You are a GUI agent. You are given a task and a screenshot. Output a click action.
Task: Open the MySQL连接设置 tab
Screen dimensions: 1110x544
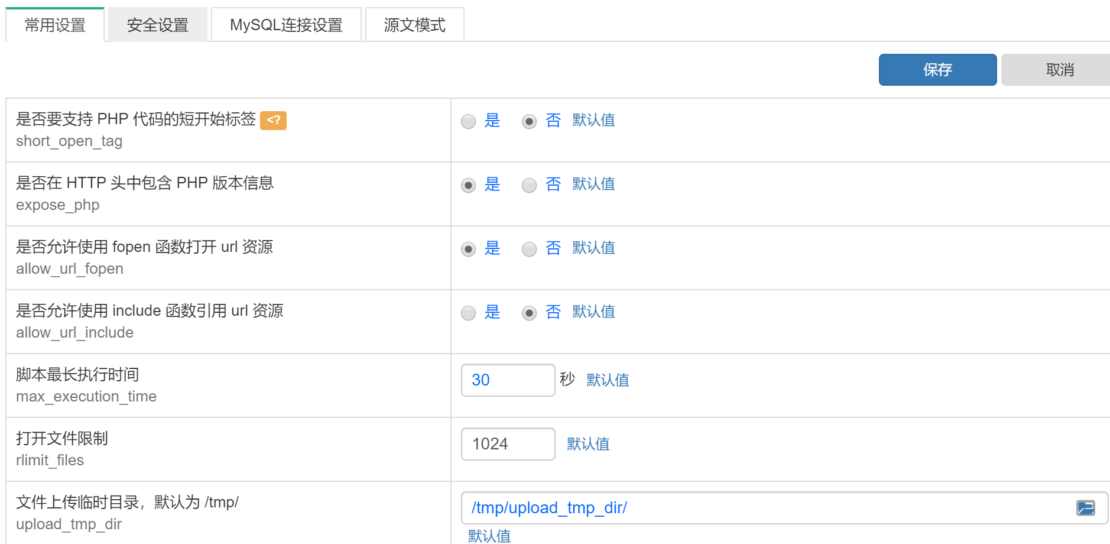[286, 25]
